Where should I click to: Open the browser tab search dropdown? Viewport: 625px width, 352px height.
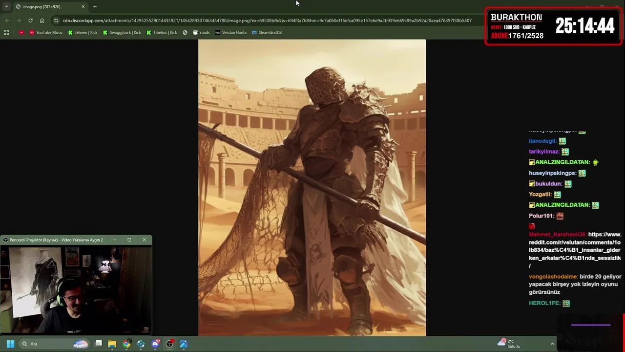[6, 6]
